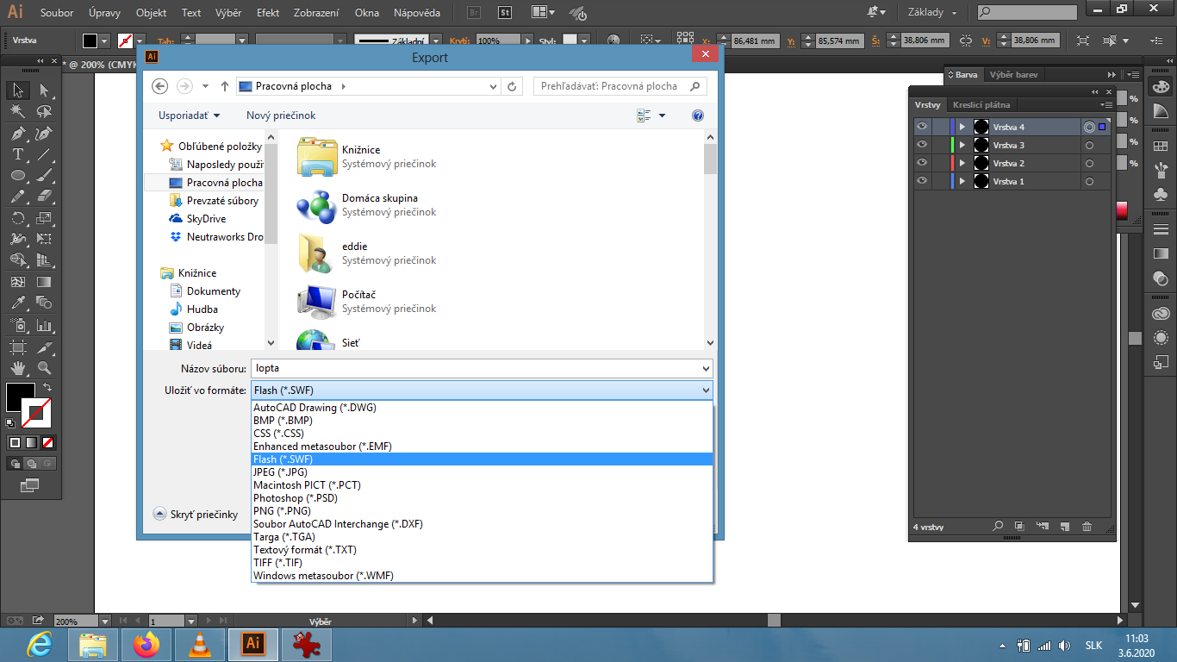Click Nový priečinok button
Viewport: 1177px width, 662px height.
[x=281, y=116]
